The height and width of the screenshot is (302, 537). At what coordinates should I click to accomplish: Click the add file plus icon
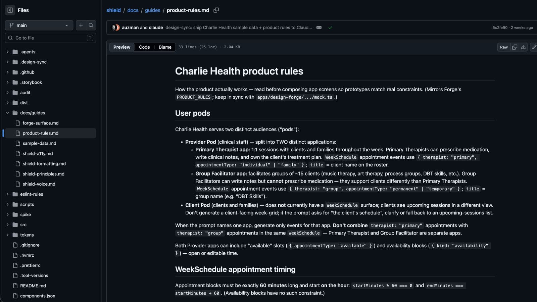(x=81, y=25)
